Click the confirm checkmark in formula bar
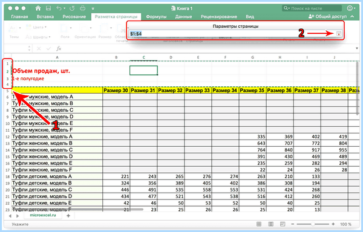 [x=48, y=48]
